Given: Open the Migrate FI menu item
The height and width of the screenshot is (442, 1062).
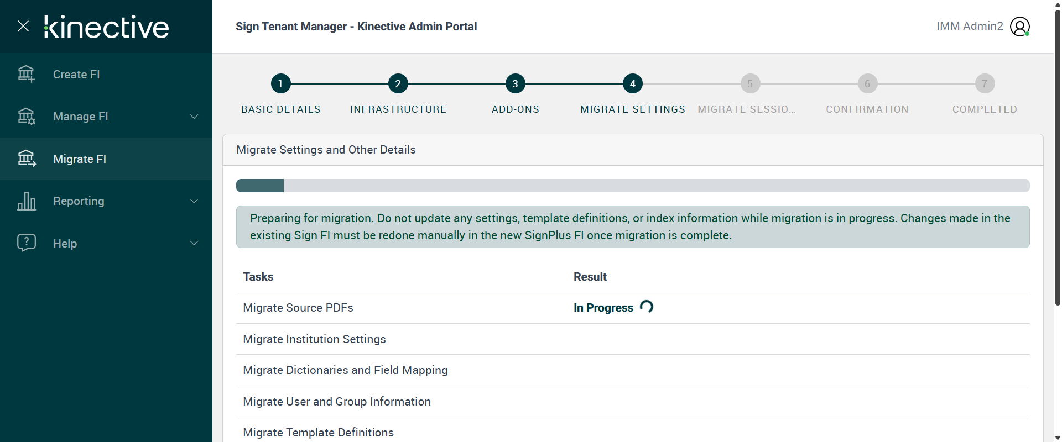Looking at the screenshot, I should pos(80,159).
